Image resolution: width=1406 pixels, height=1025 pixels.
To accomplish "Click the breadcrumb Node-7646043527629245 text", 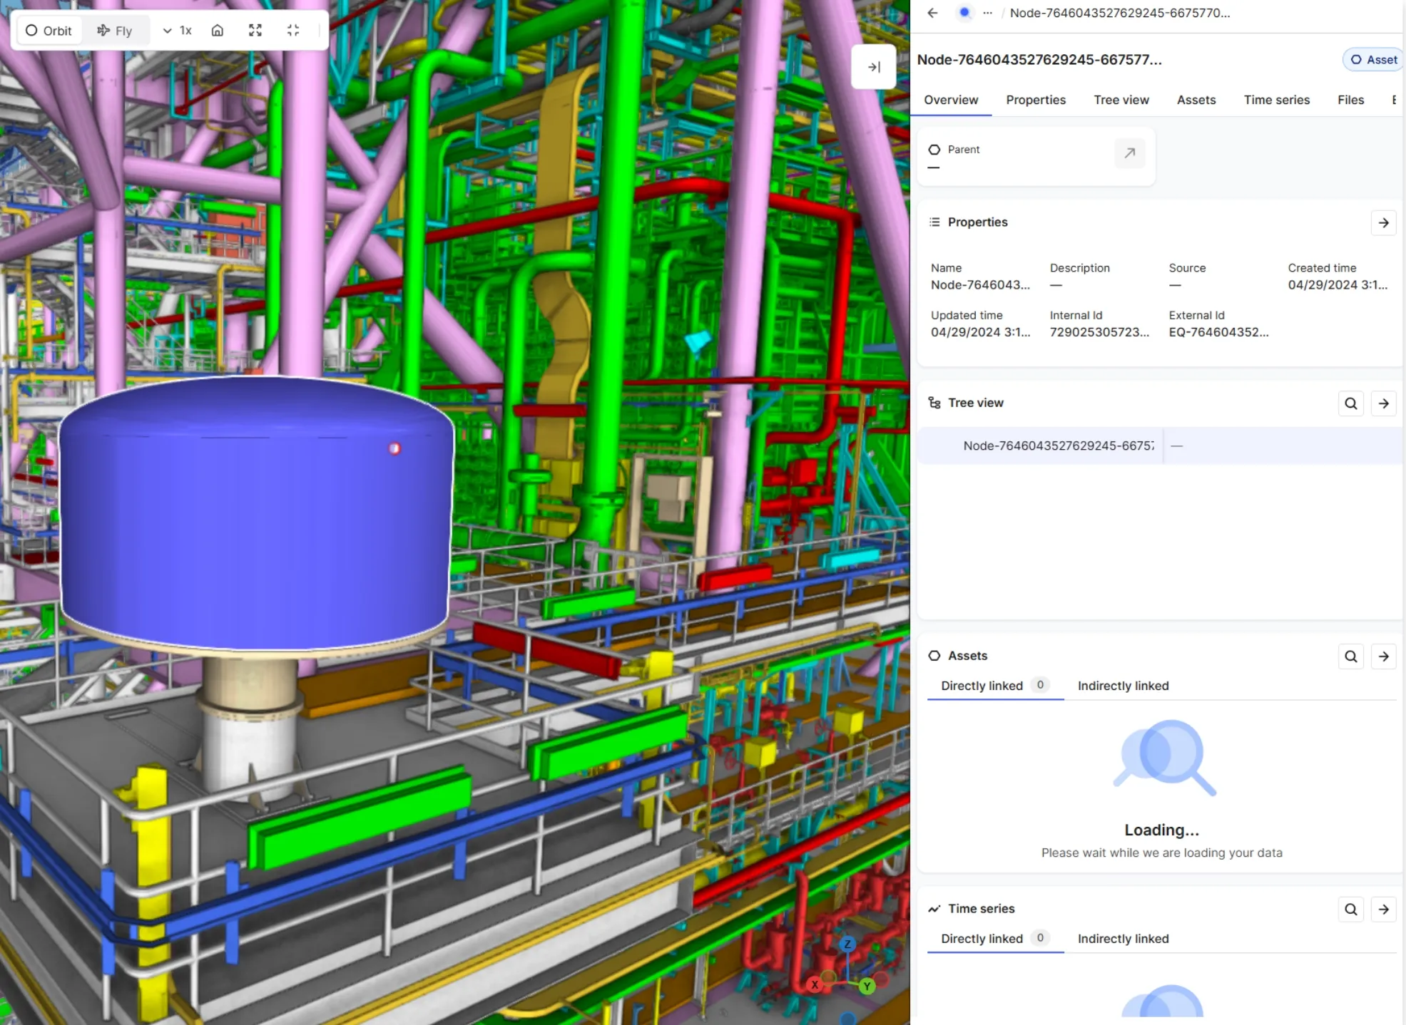I will click(x=1120, y=13).
